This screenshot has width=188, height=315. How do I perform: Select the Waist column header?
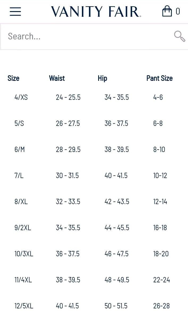click(57, 78)
